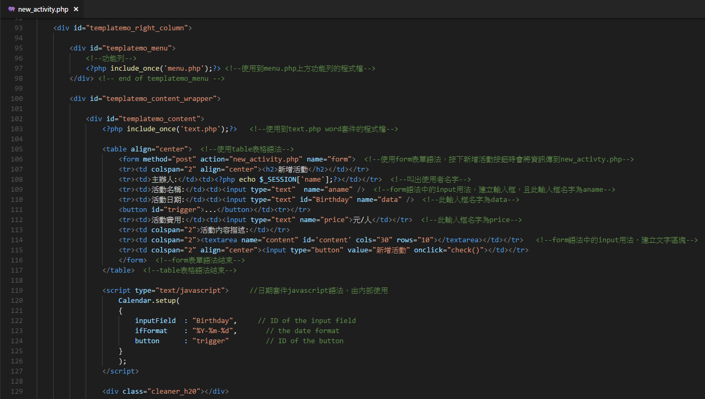Click line number 100 in the gutter
The image size is (705, 399).
tap(17, 98)
